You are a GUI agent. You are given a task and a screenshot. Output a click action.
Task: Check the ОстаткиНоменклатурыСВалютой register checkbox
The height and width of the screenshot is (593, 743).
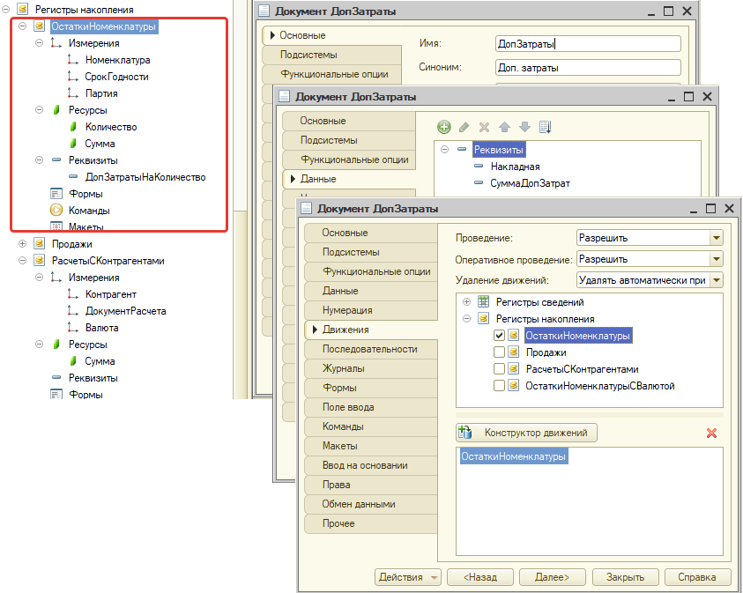click(x=499, y=386)
